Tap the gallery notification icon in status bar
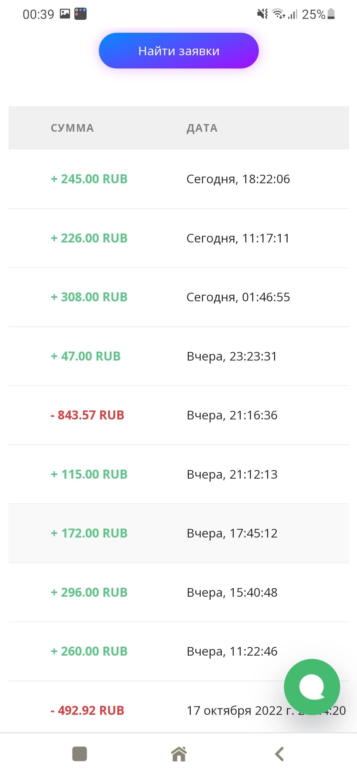This screenshot has height=774, width=357. pyautogui.click(x=65, y=14)
